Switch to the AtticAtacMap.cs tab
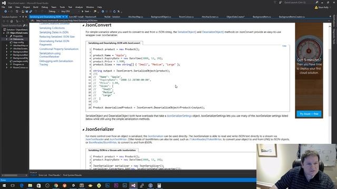This screenshot has width=337, height=189. pyautogui.click(x=135, y=17)
